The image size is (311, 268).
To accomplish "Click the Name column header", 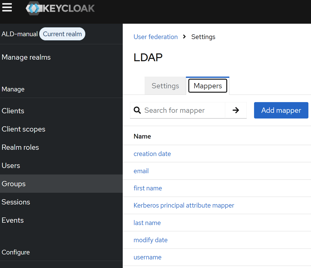I will pos(142,136).
